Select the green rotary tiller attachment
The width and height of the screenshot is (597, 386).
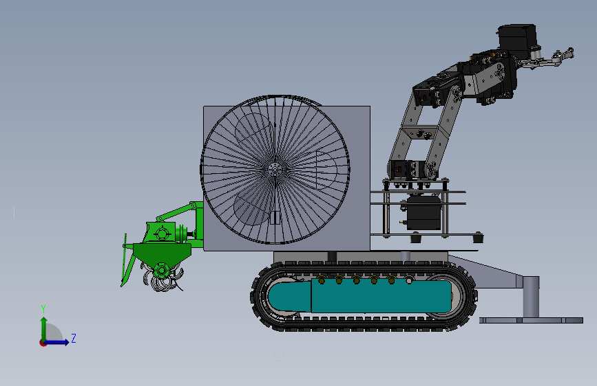coord(162,247)
